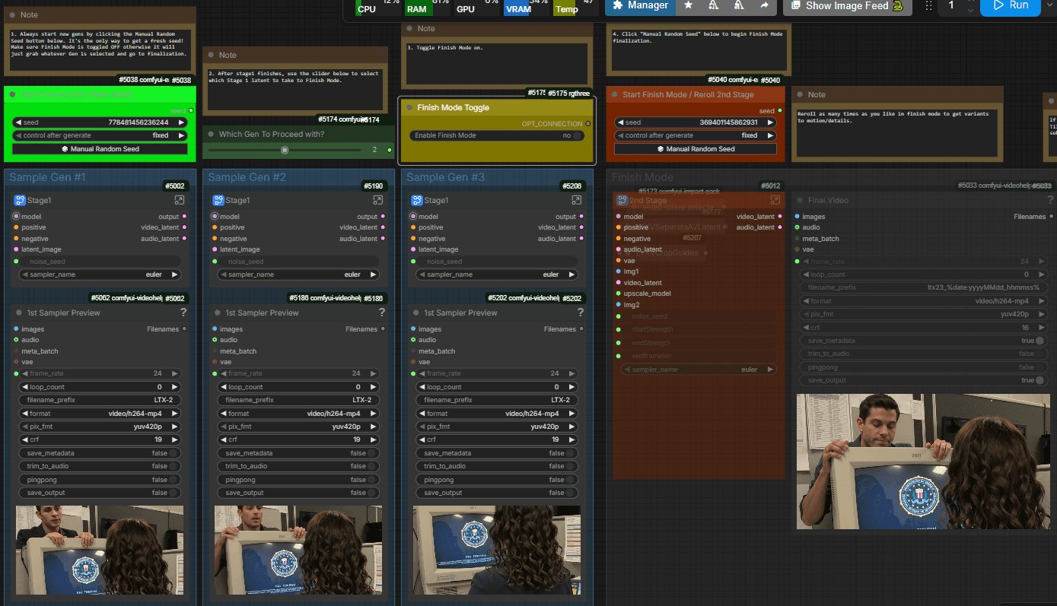
Task: Open format dropdown in Sample Gen #2
Action: (x=298, y=414)
